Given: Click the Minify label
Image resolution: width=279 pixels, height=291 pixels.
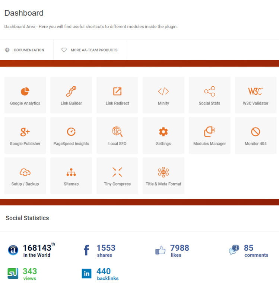Looking at the screenshot, I should [x=163, y=103].
